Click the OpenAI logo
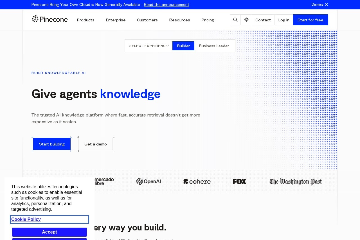The width and height of the screenshot is (360, 240). 148,181
